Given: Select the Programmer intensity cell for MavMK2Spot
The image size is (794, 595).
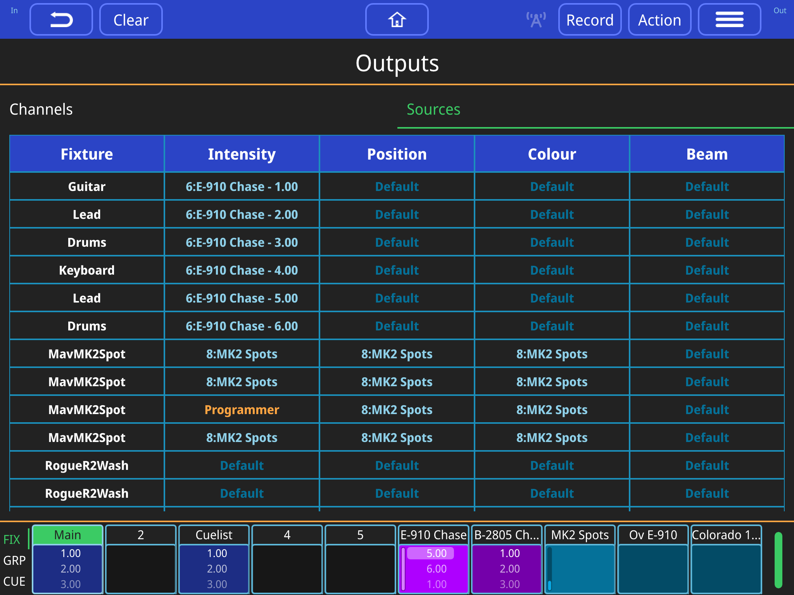Looking at the screenshot, I should [242, 409].
